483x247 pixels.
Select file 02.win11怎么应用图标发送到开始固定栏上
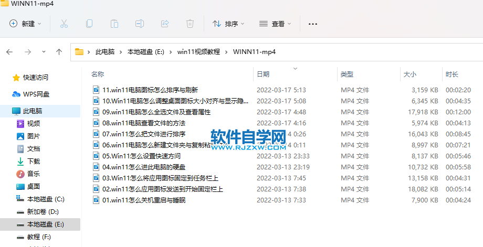click(163, 189)
